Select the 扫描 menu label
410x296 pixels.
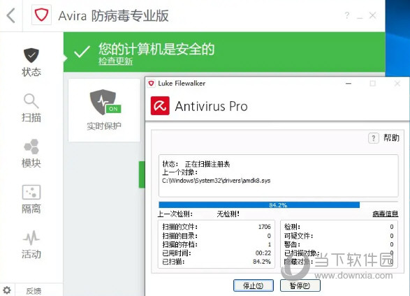(x=31, y=117)
